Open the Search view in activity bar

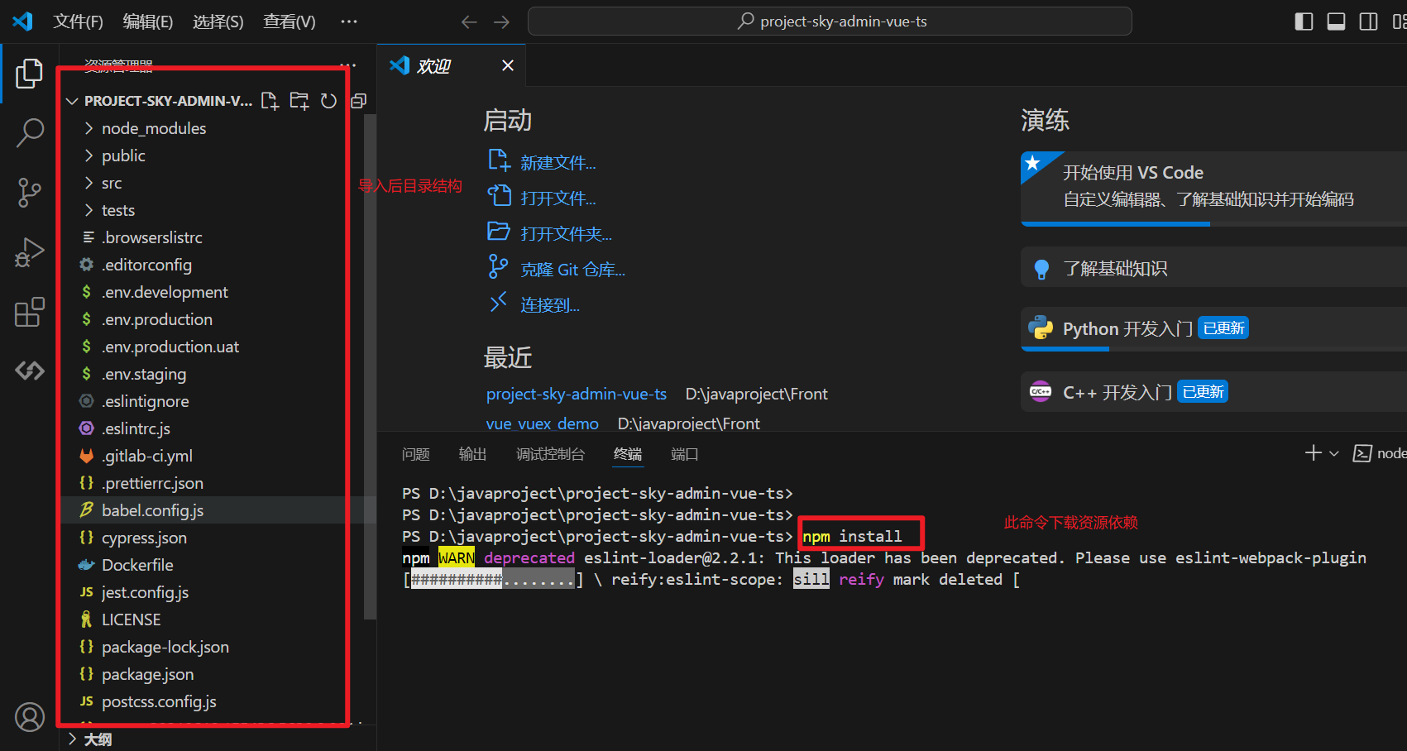point(29,132)
